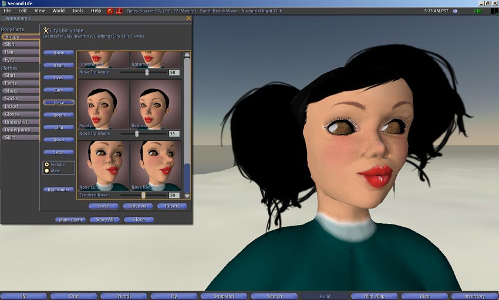Screen dimensions: 499x300
Task: Select the Male radio button
Action: click(47, 171)
